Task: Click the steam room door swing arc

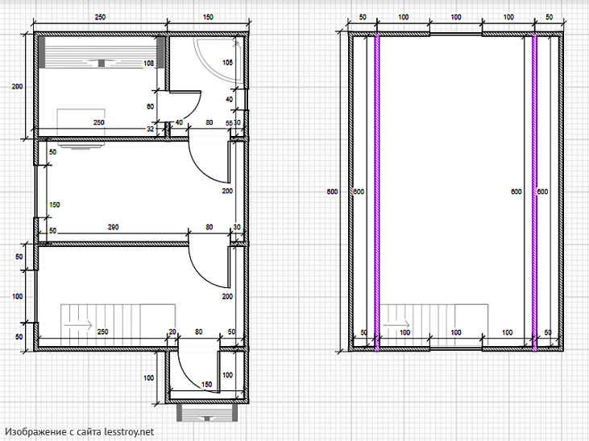Action: coord(192,104)
